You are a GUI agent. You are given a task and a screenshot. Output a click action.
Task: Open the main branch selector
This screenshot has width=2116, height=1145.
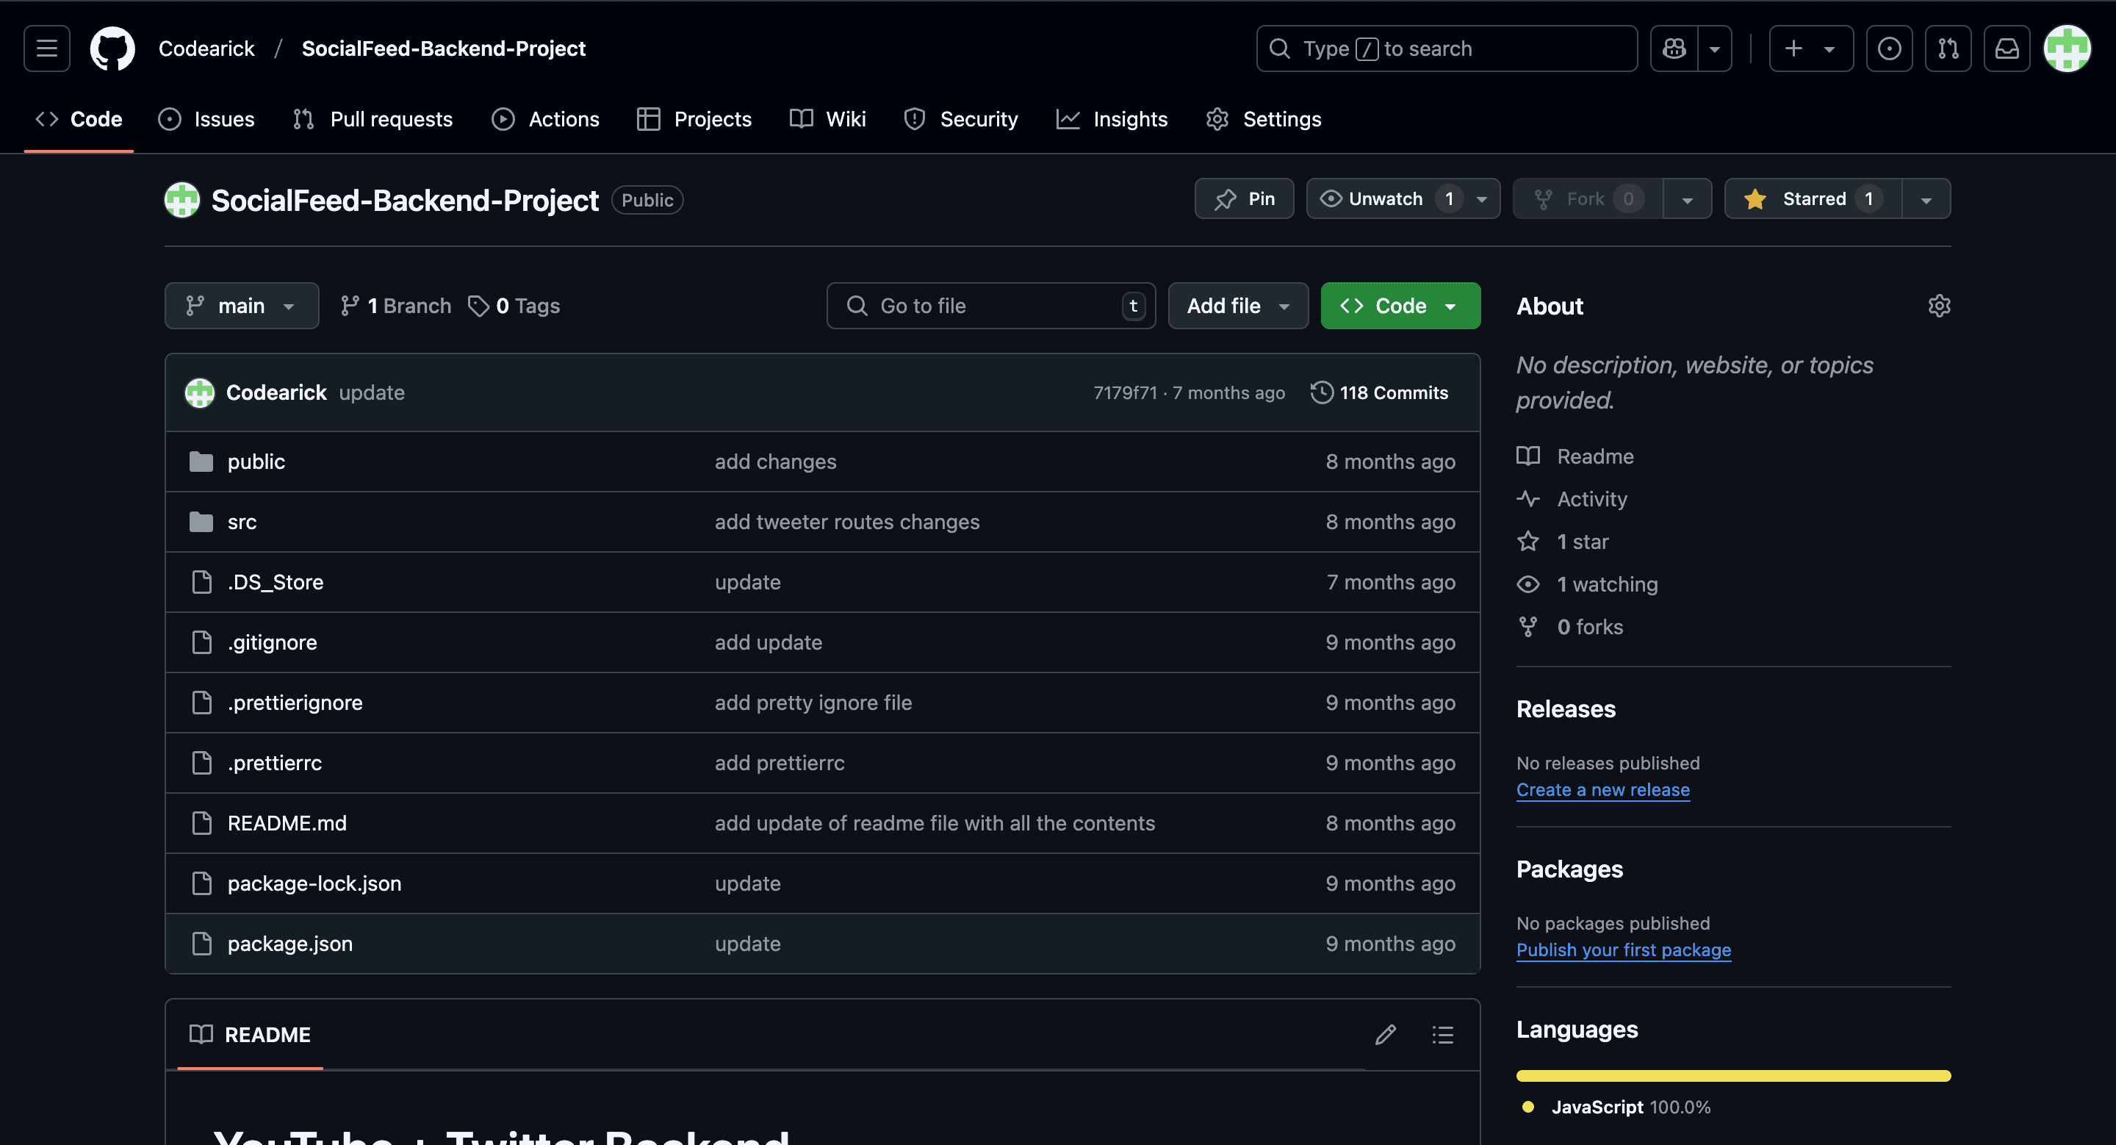tap(242, 306)
